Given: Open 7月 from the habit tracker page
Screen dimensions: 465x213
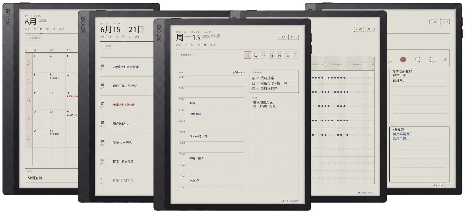Looking at the screenshot, I should (369, 29).
